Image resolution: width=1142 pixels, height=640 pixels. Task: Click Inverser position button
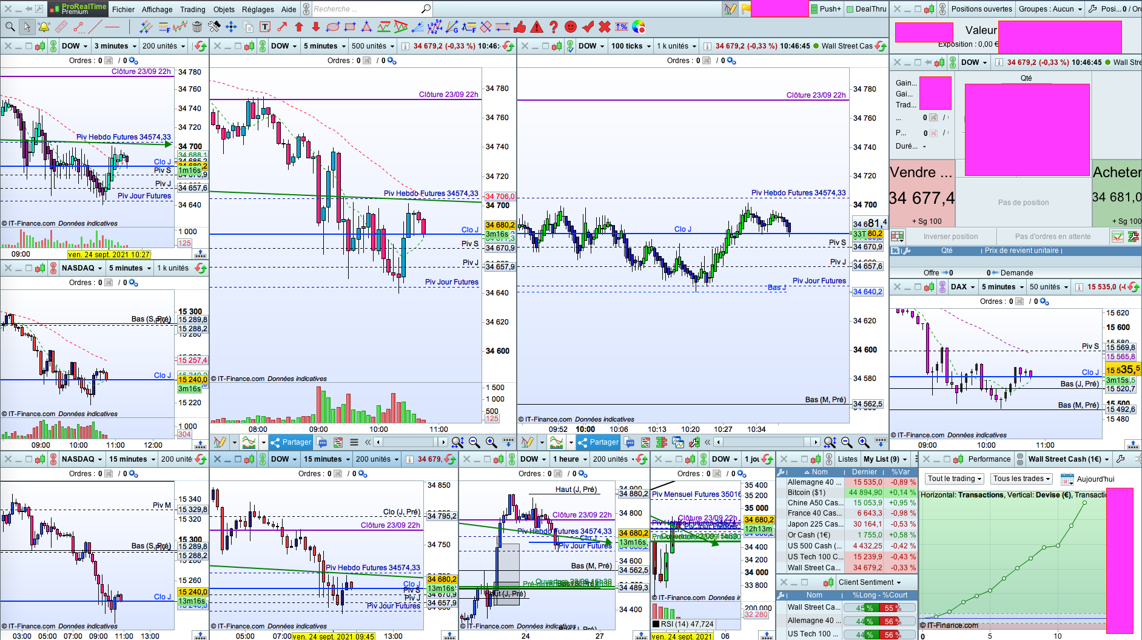[x=950, y=237]
